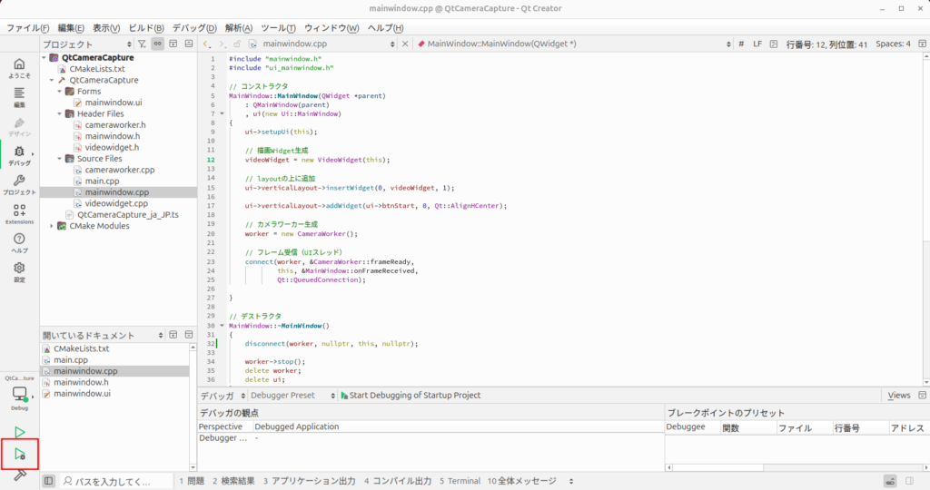Viewport: 930px width, 490px height.
Task: Open the Extensions mode
Action: pyautogui.click(x=19, y=213)
